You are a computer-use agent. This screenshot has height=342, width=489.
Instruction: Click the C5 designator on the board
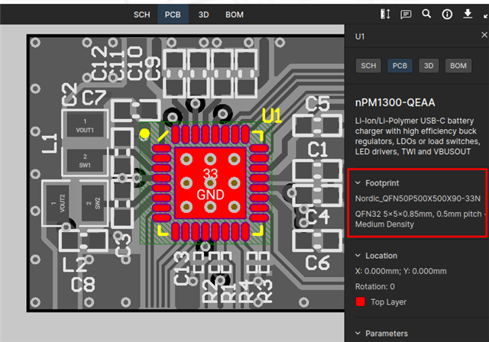point(317,104)
